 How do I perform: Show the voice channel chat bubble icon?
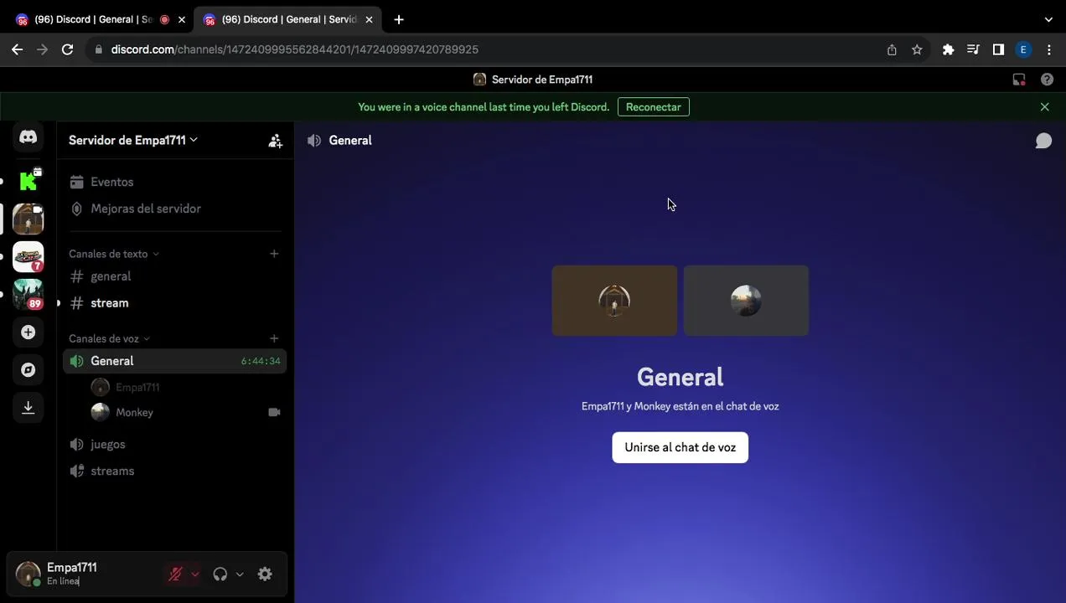(x=1043, y=141)
